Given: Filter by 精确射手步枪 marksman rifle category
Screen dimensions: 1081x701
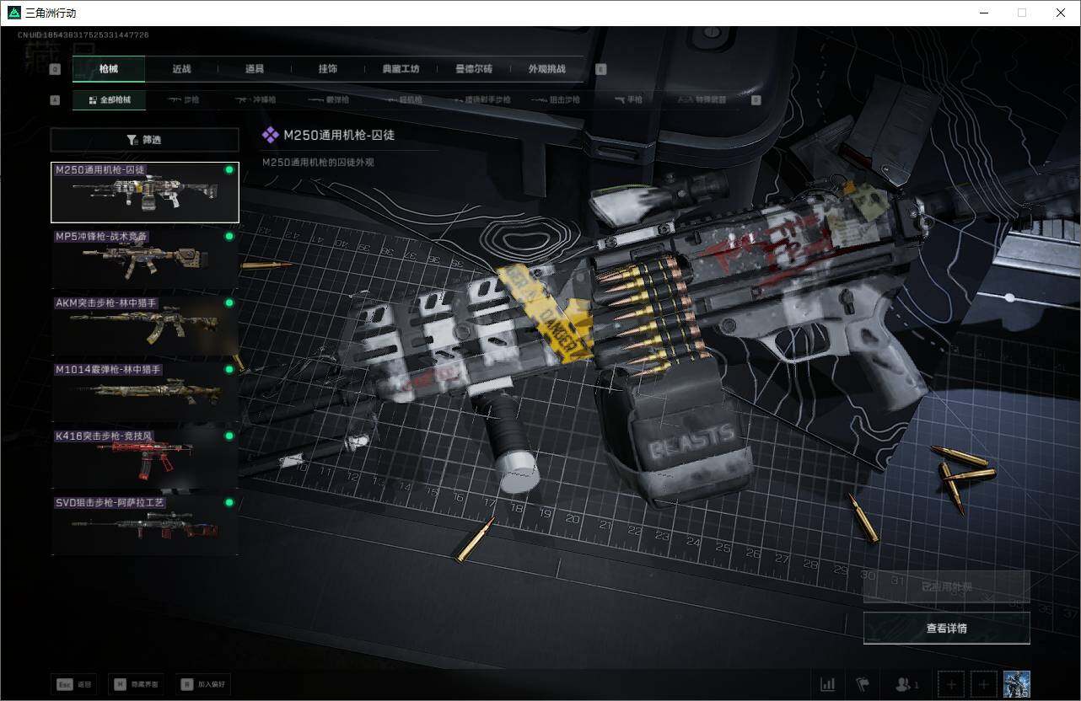Looking at the screenshot, I should pyautogui.click(x=481, y=99).
